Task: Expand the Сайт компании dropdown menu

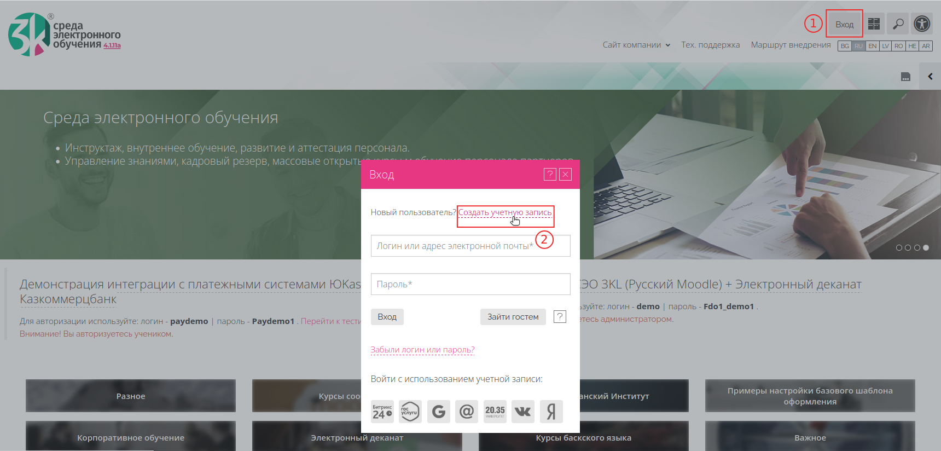Action: [636, 45]
